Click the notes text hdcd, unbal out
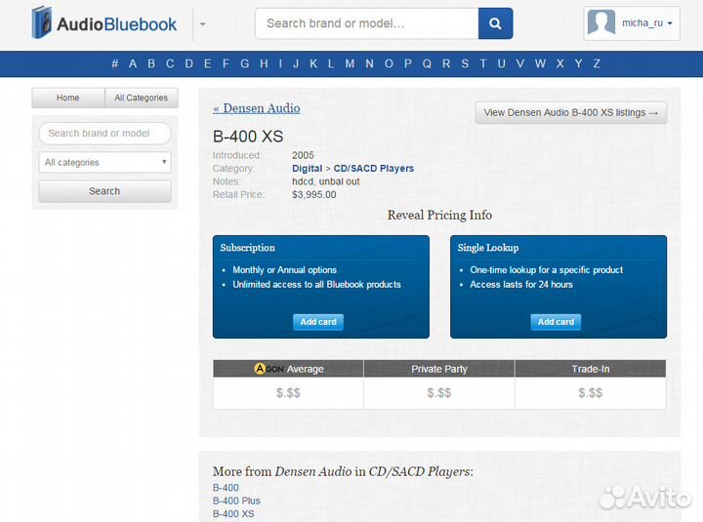 click(326, 181)
